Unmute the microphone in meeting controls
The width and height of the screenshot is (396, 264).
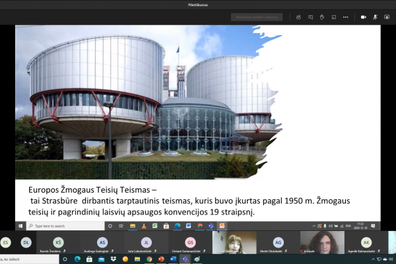375,17
